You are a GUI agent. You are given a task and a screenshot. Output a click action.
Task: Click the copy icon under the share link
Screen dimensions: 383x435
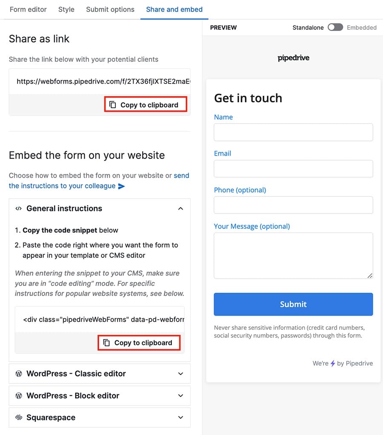[x=113, y=105]
